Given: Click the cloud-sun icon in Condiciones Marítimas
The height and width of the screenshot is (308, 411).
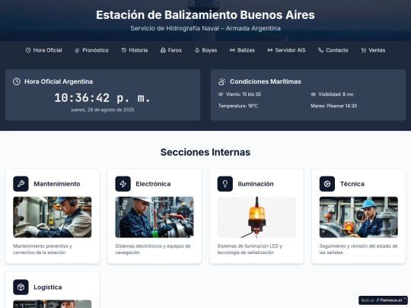Looking at the screenshot, I should pos(222,81).
